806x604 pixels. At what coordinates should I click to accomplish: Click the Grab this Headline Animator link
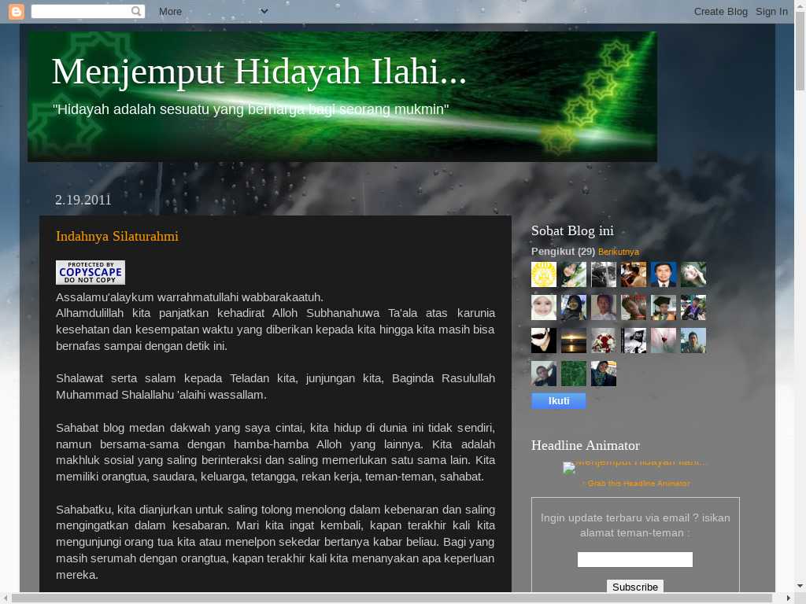click(x=638, y=484)
